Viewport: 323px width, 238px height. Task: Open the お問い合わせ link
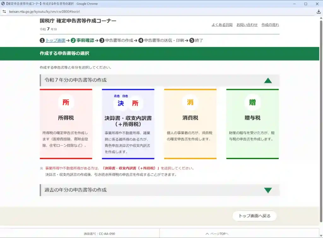point(247,25)
